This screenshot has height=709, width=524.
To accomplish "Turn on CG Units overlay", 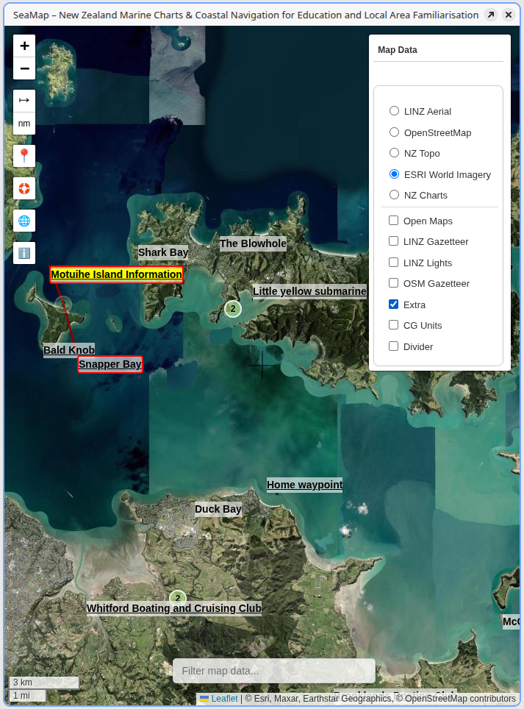I will tap(394, 325).
